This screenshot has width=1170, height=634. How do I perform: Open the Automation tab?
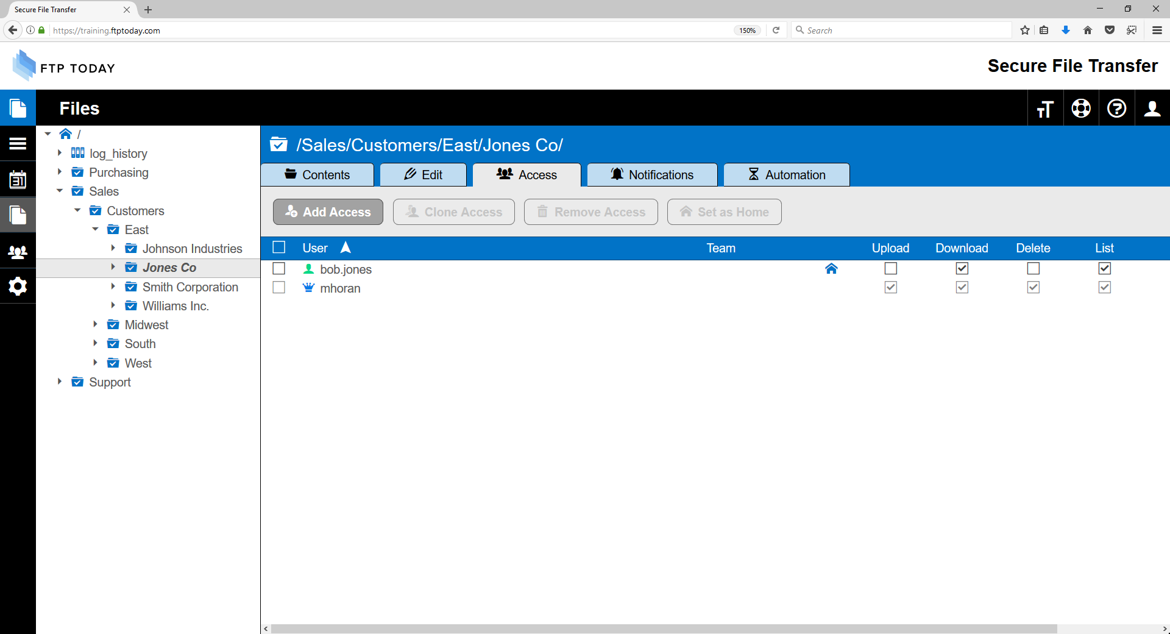786,175
